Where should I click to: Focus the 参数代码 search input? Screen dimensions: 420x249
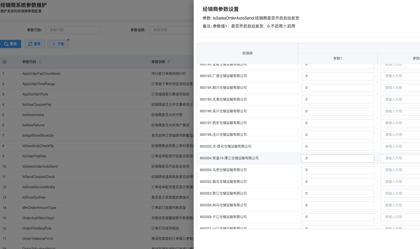pos(73,30)
